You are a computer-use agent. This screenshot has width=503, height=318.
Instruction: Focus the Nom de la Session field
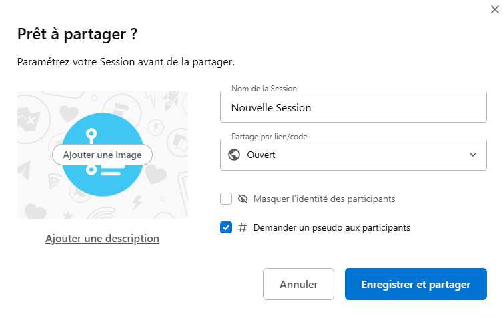pyautogui.click(x=353, y=107)
